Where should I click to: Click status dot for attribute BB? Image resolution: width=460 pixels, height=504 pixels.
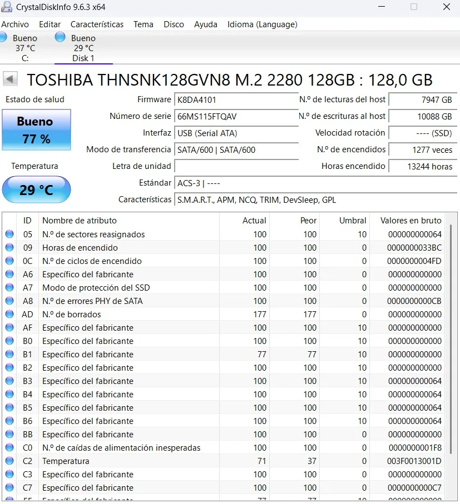9,434
